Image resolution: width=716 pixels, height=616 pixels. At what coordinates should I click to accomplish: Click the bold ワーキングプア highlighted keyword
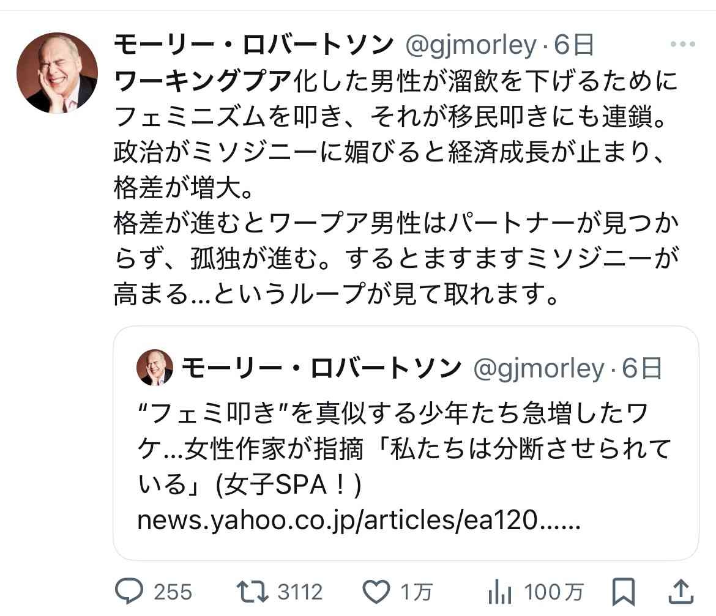pos(202,81)
